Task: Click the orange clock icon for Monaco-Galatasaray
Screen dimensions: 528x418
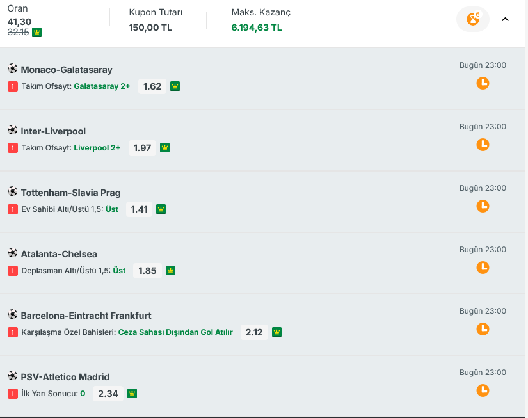Action: [x=483, y=83]
